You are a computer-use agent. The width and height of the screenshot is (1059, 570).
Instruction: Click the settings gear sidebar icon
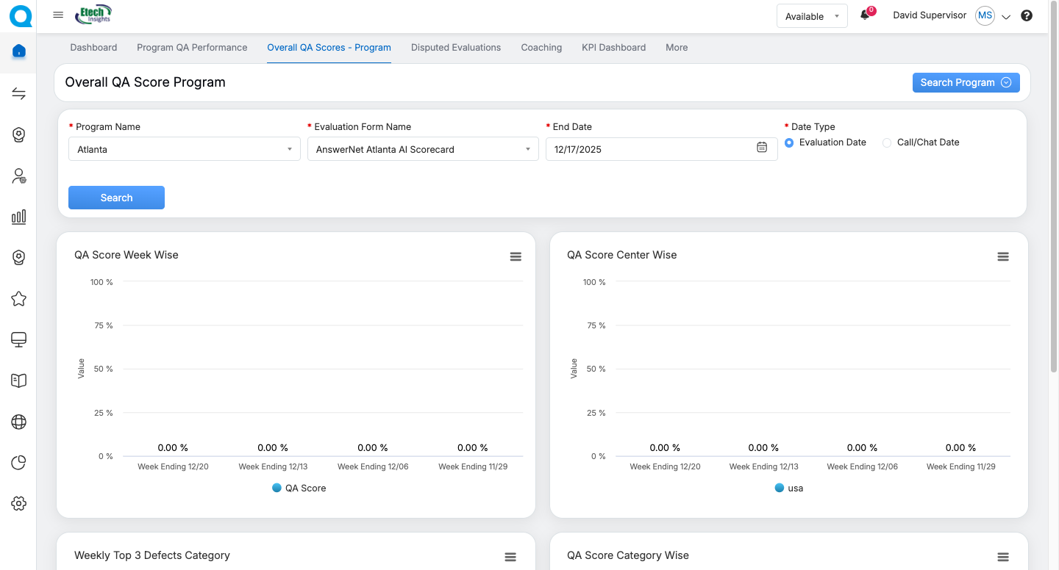(x=19, y=503)
